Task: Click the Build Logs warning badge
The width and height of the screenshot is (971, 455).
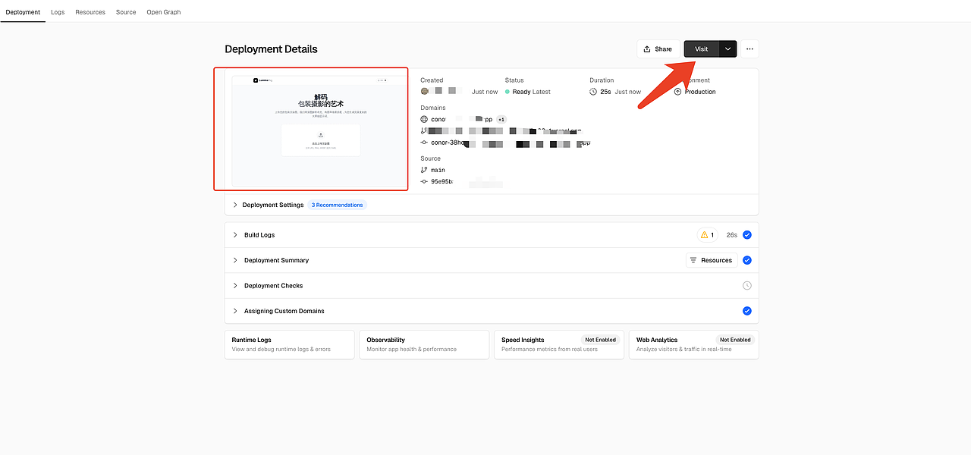Action: coord(708,235)
